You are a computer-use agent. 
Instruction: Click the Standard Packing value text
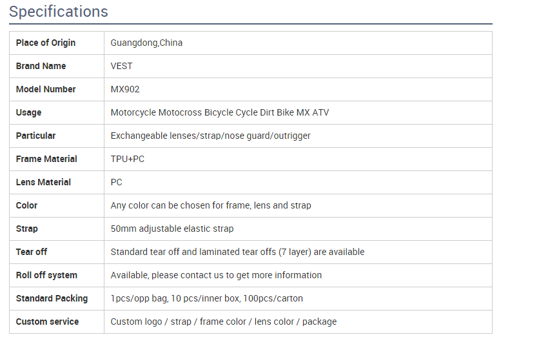[x=206, y=298]
